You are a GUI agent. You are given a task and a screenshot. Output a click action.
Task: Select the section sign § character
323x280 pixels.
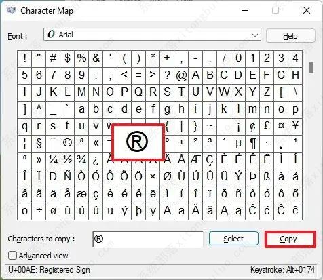pyautogui.click(x=39, y=143)
